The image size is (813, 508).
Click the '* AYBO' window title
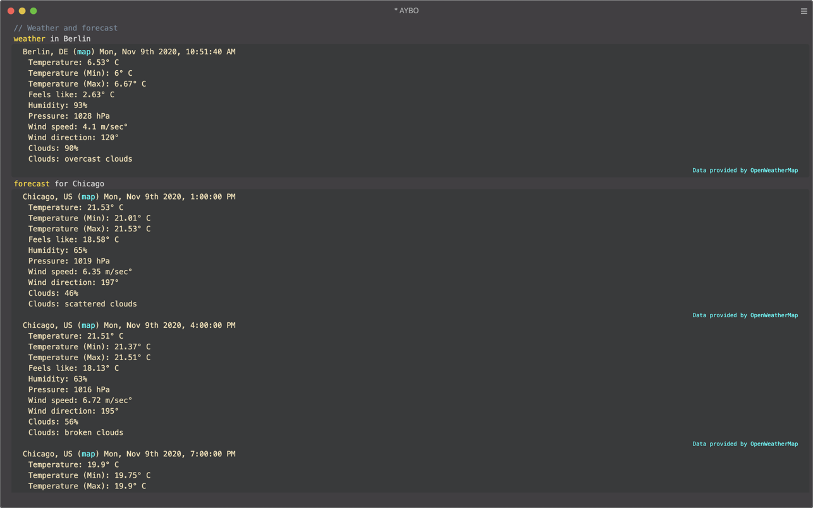(x=406, y=11)
